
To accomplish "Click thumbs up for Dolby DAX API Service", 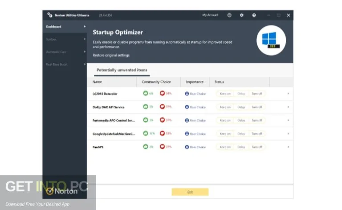I will tap(146, 107).
